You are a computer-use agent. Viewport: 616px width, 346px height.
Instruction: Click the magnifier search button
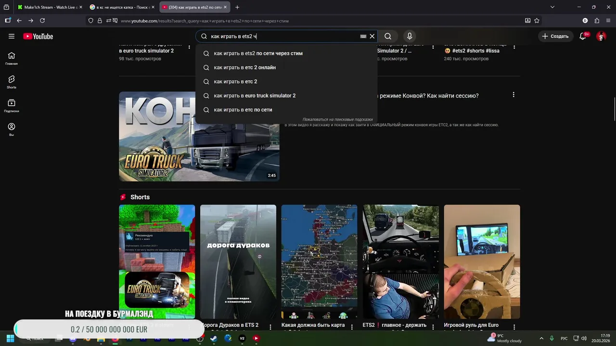pos(388,36)
